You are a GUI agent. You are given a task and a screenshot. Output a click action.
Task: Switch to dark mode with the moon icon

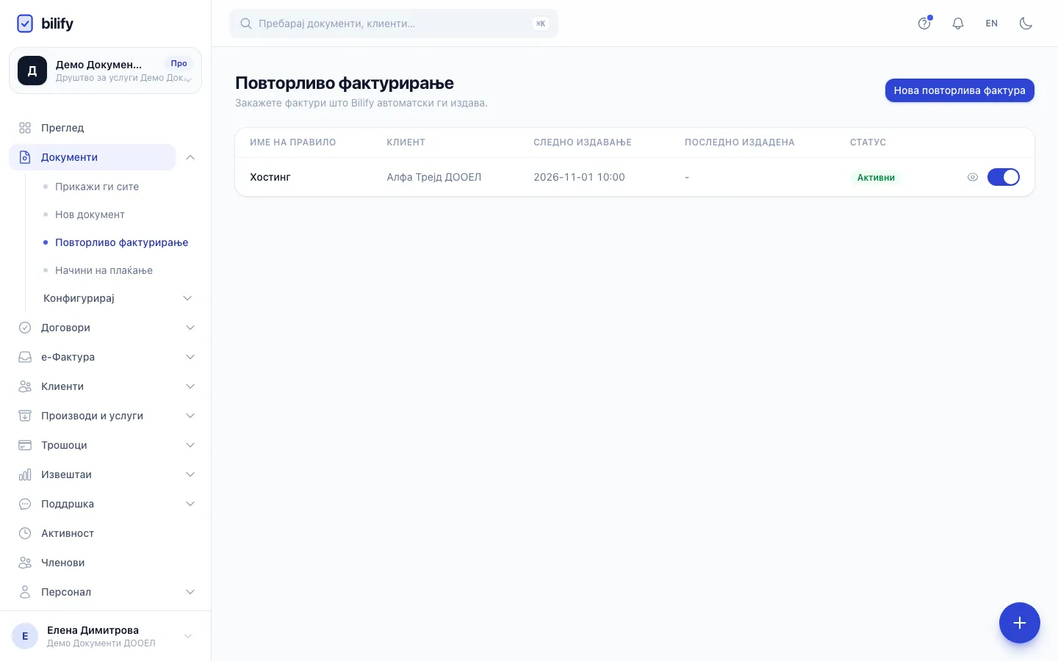(x=1026, y=24)
